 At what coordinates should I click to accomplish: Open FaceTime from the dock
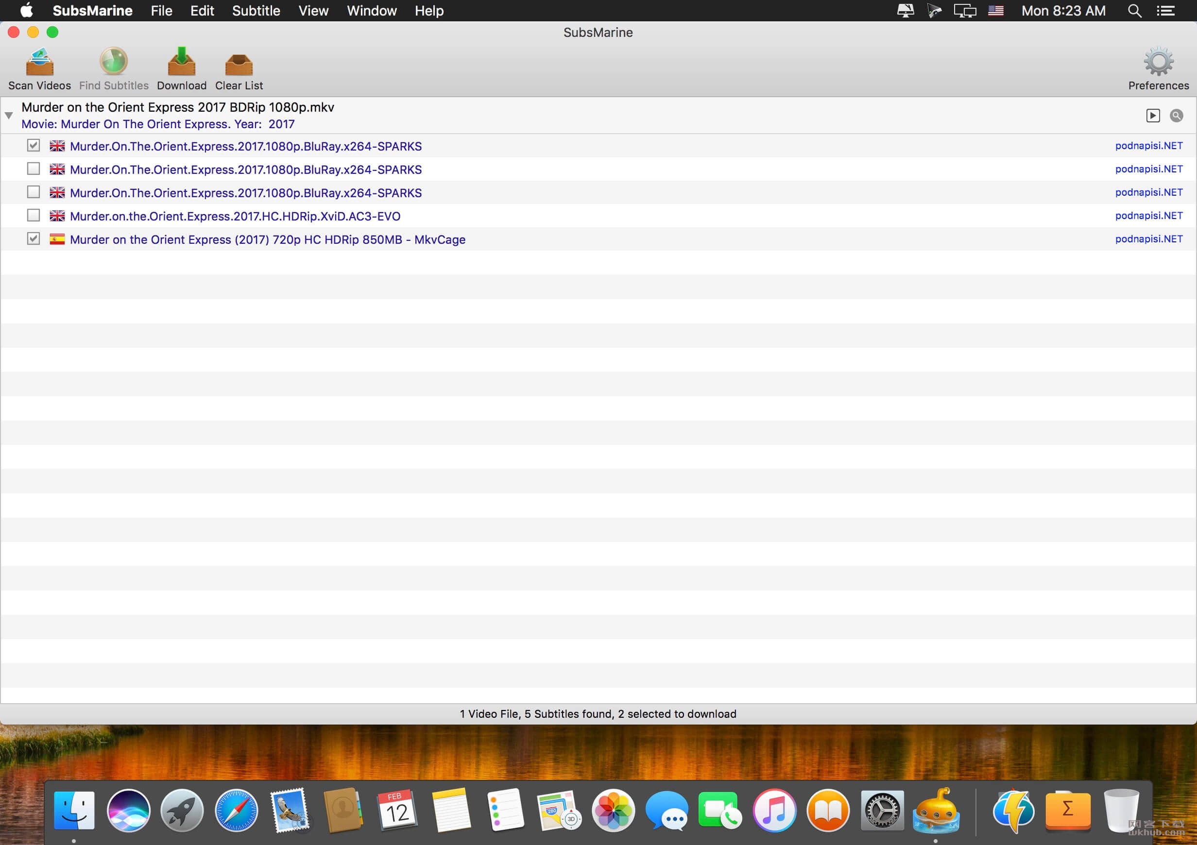click(x=720, y=811)
